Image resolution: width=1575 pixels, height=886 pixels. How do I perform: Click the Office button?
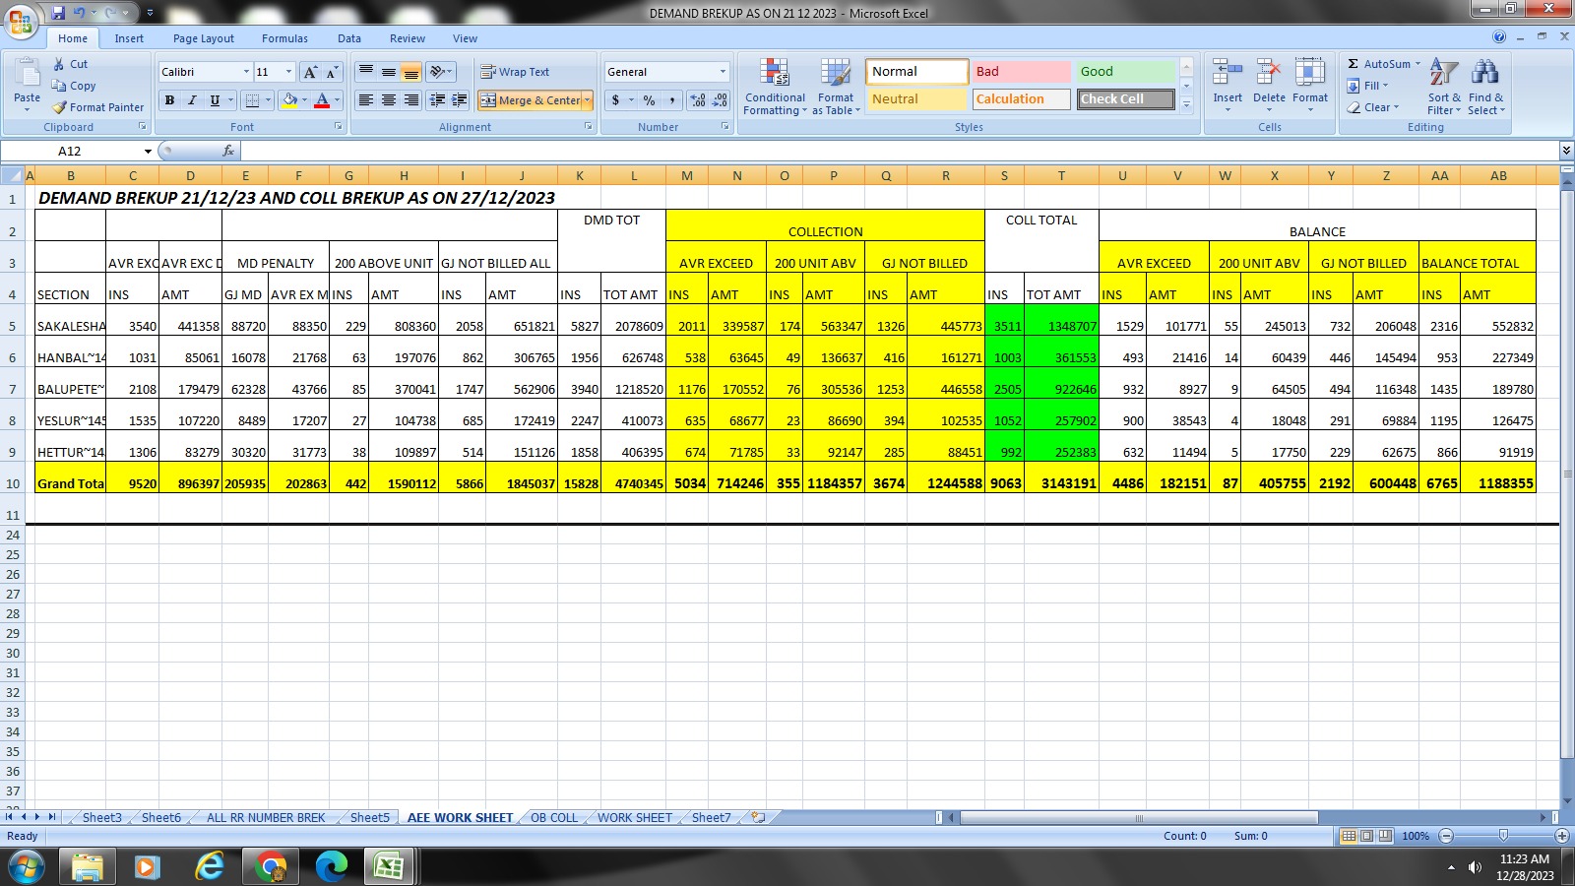pos(21,22)
